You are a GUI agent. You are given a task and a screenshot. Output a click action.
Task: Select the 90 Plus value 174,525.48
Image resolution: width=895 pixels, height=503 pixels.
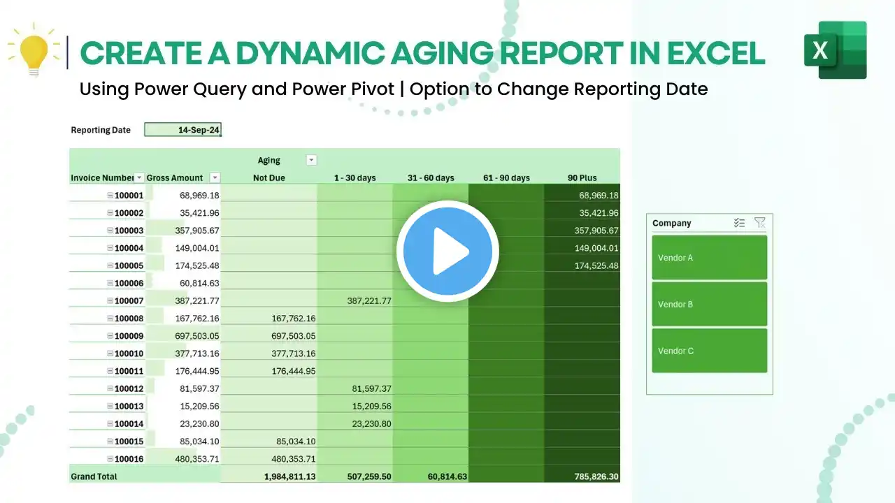pos(596,265)
